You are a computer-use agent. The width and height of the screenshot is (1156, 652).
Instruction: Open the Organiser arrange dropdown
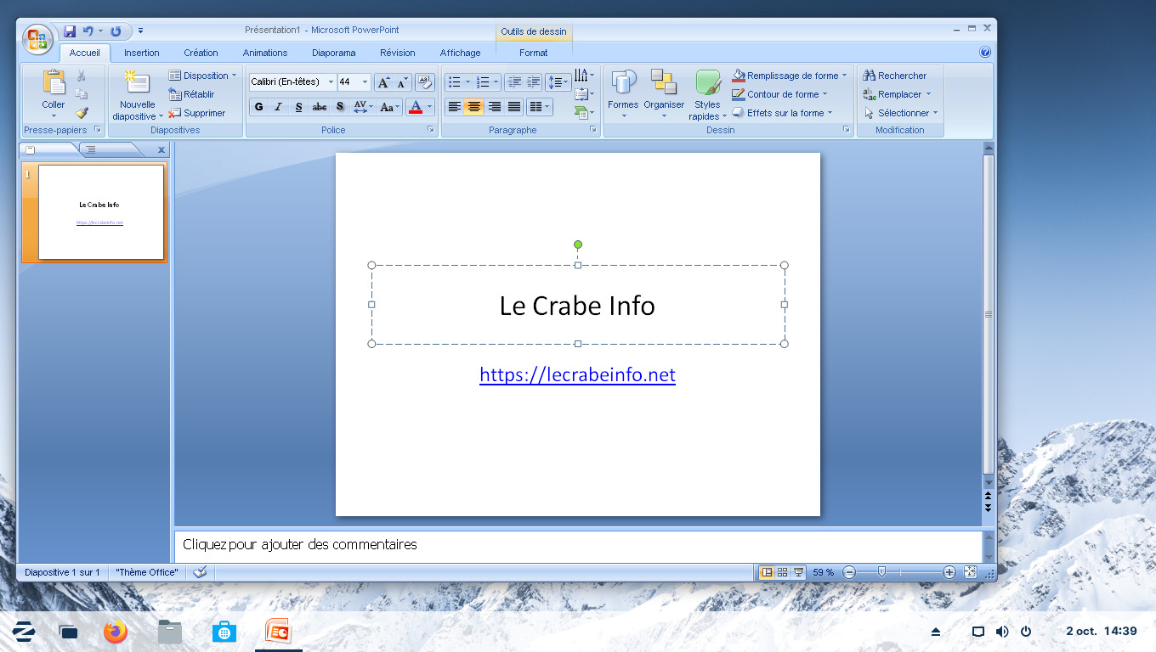[x=664, y=94]
